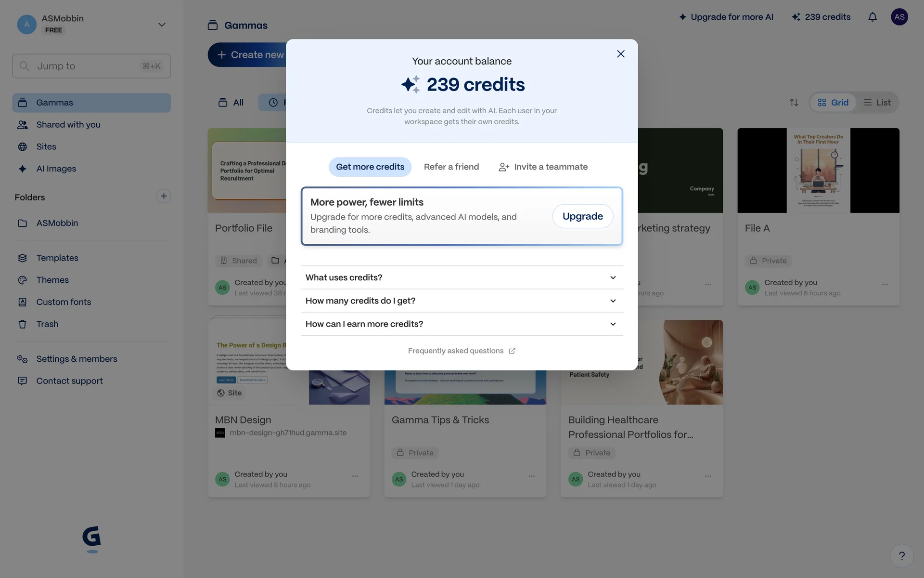Image resolution: width=924 pixels, height=578 pixels.
Task: Expand How many credits do I get
Action: coord(462,301)
